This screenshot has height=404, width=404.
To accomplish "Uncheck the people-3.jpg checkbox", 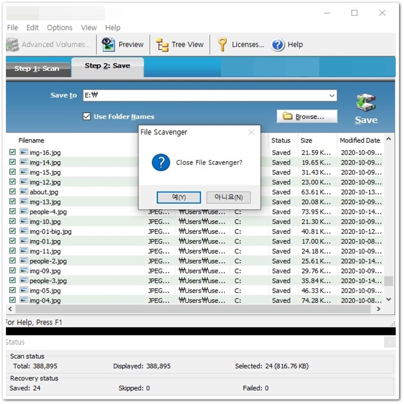I will (x=12, y=280).
